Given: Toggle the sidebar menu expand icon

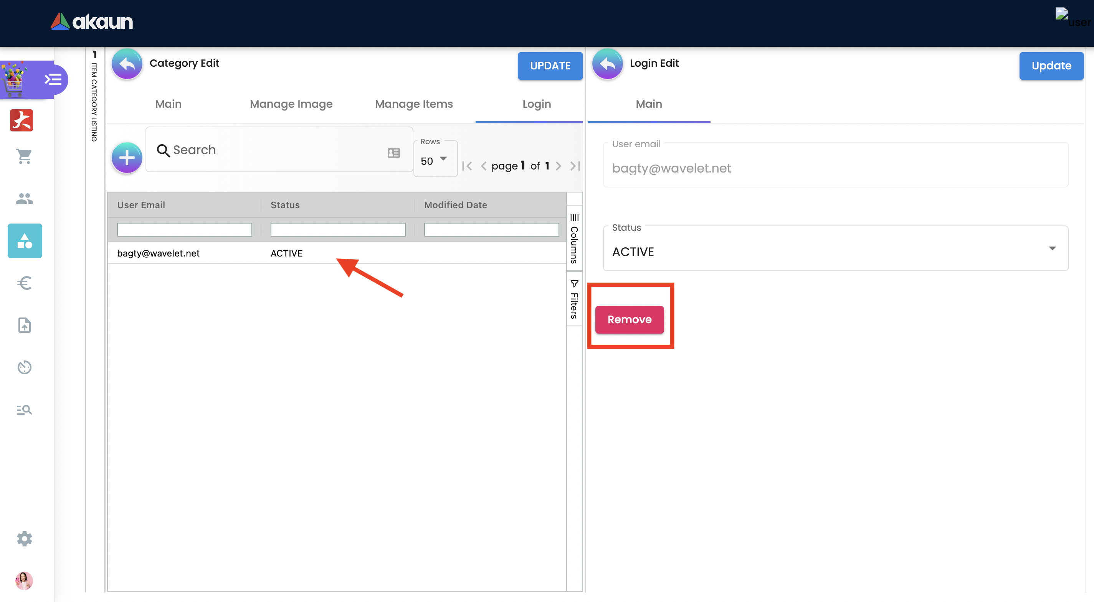Looking at the screenshot, I should tap(53, 79).
